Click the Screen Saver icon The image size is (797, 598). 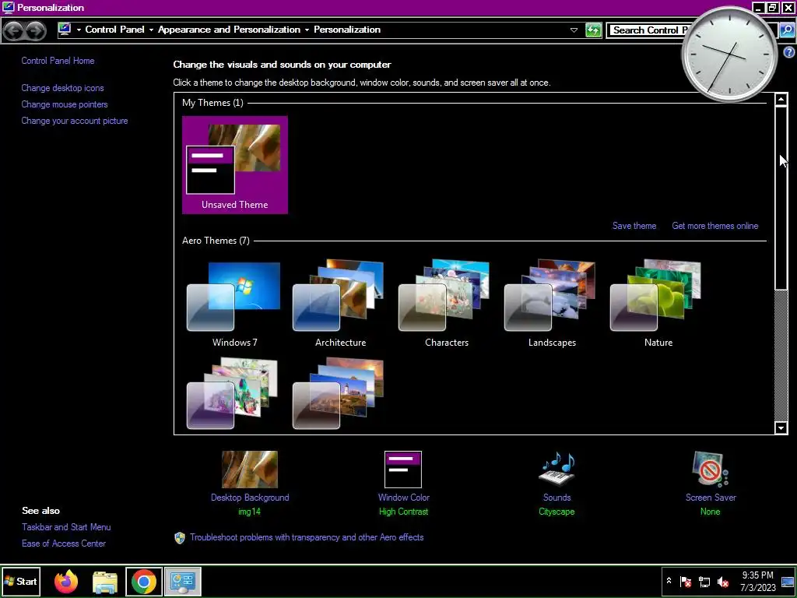tap(711, 470)
